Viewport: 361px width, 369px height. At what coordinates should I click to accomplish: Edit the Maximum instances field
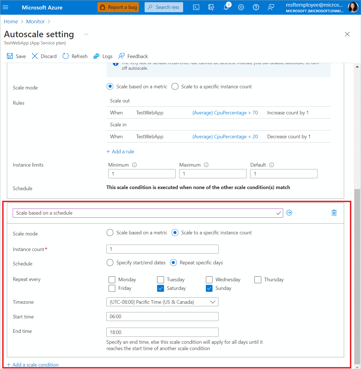(213, 174)
